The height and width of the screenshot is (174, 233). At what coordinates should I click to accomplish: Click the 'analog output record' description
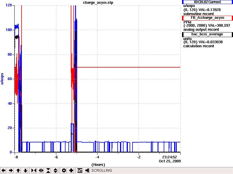201,30
